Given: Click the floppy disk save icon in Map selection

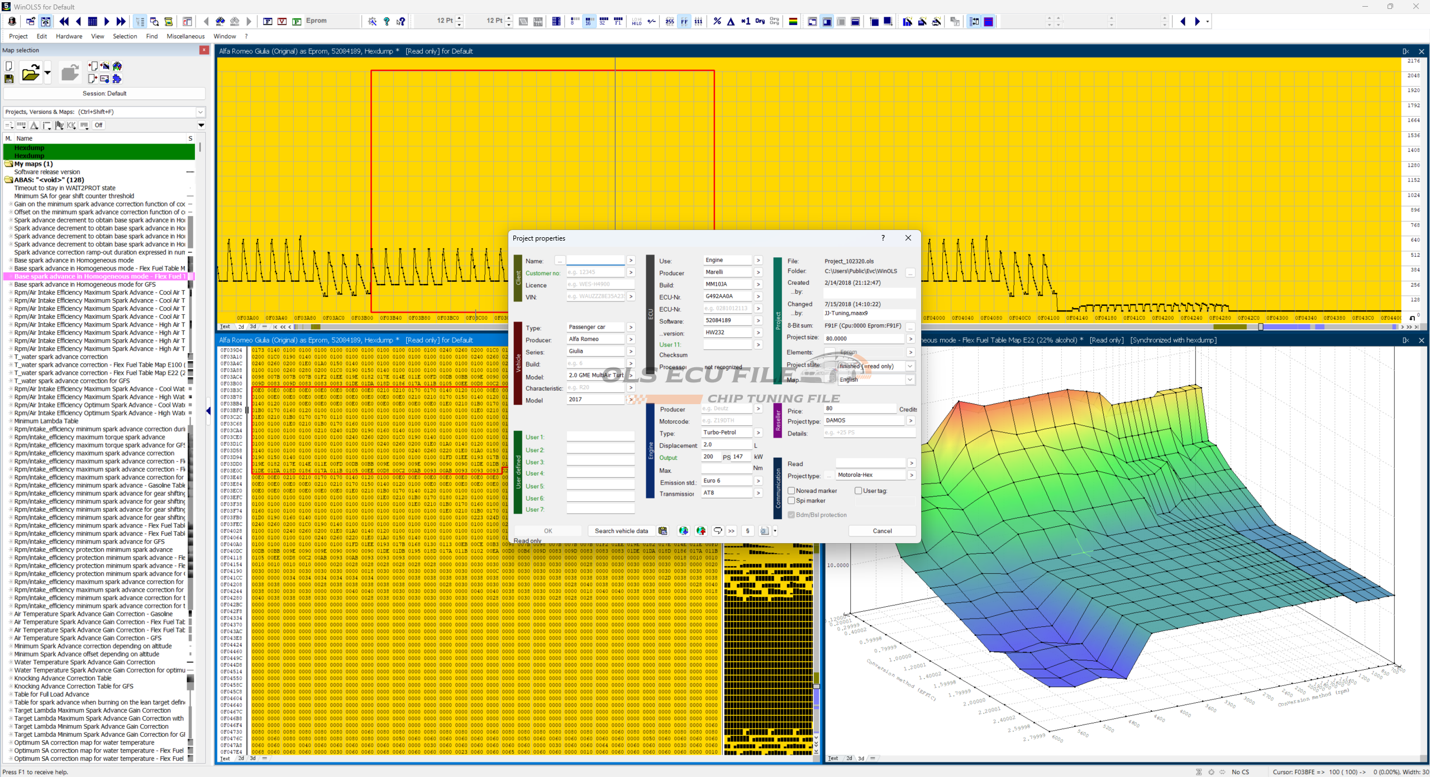Looking at the screenshot, I should click(x=9, y=80).
